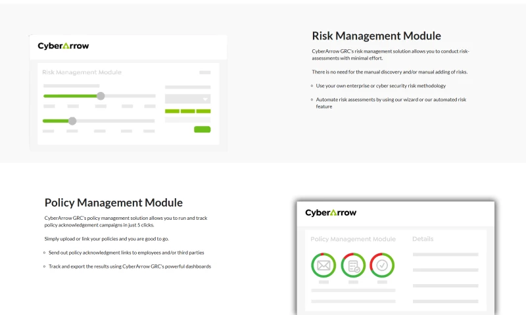Click the CyberArrow logo in risk module card
Screen dimensions: 526x315
[x=63, y=46]
